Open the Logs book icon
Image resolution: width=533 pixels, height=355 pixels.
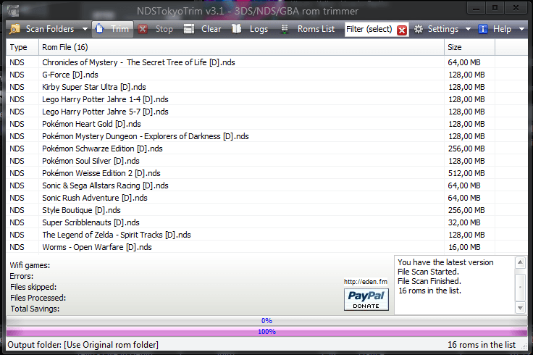tap(237, 29)
